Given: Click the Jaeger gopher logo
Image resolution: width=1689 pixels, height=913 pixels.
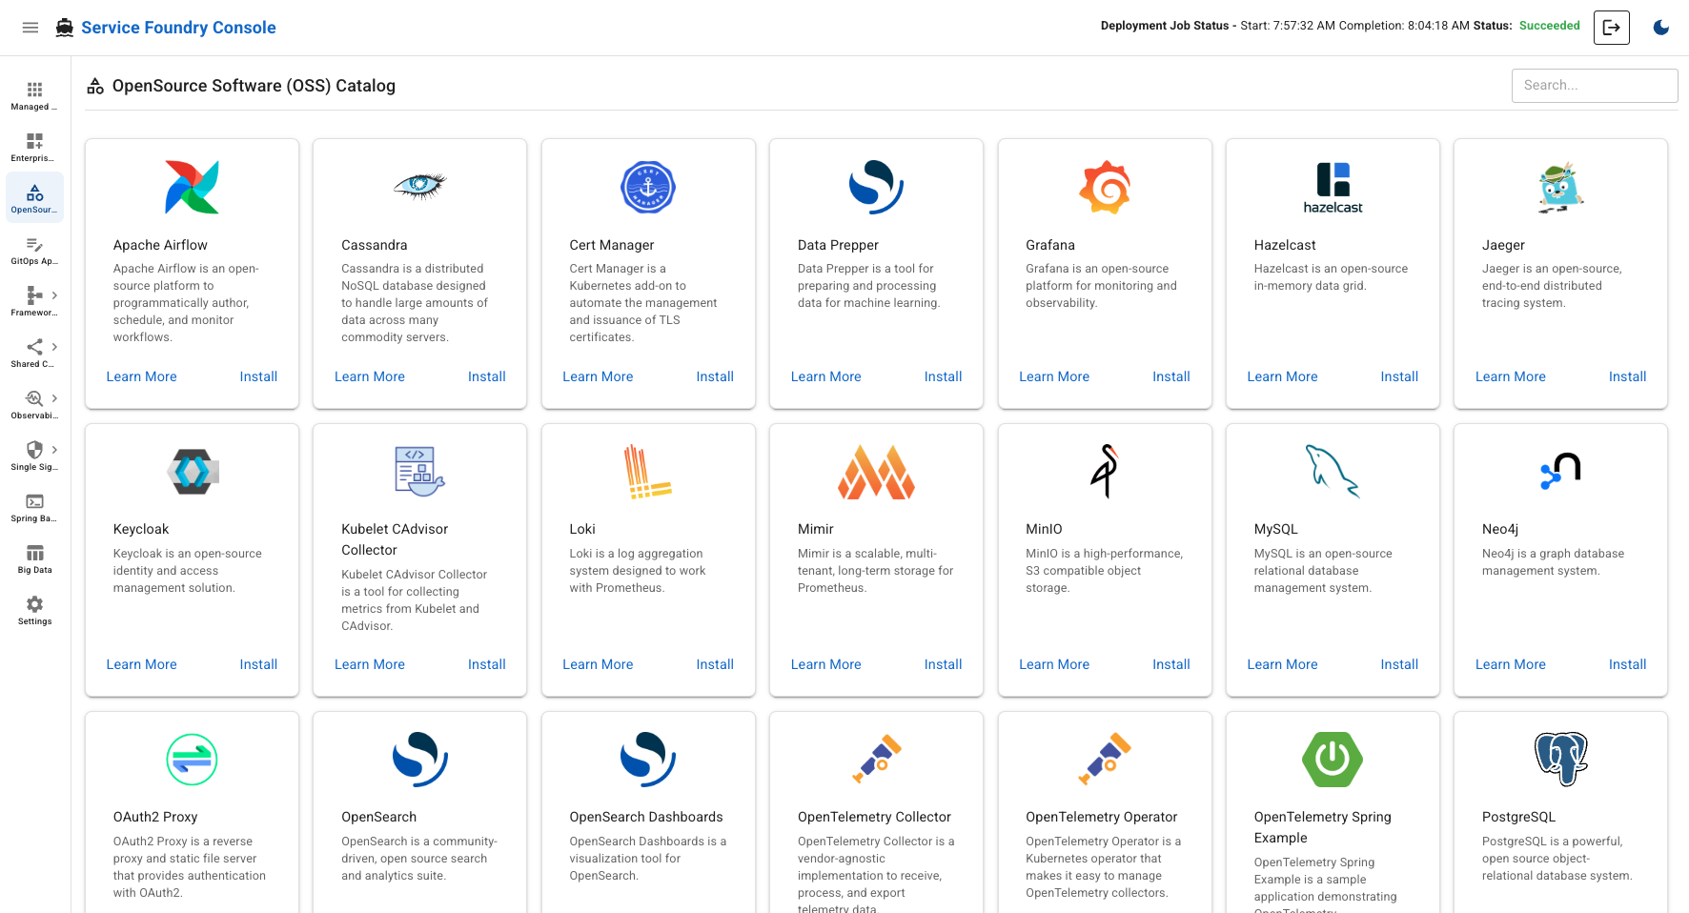Looking at the screenshot, I should click(1560, 187).
